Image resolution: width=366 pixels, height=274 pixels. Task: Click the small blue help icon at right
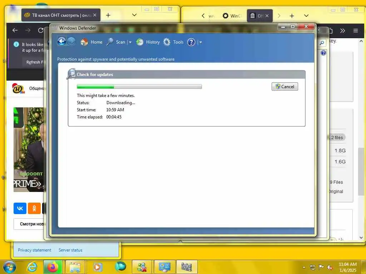(323, 53)
